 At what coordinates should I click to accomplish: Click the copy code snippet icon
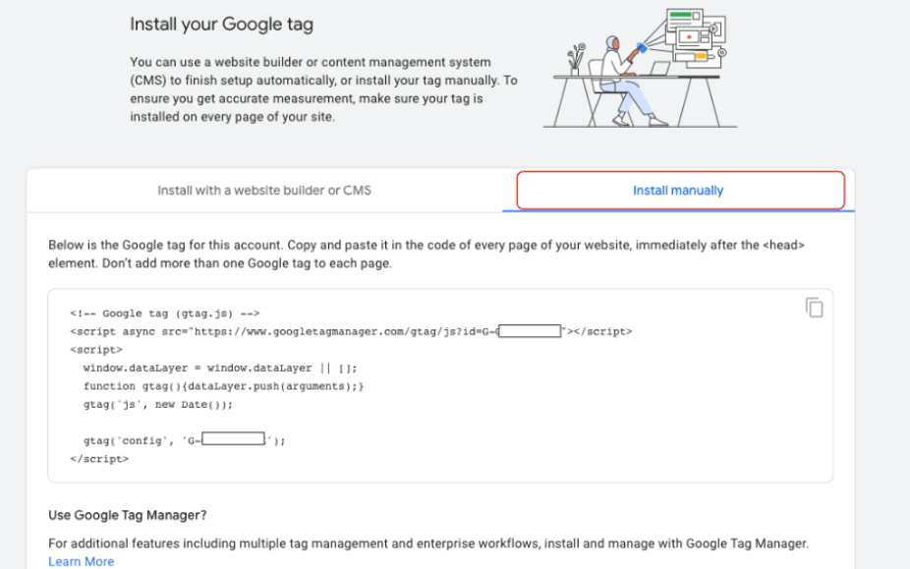[x=814, y=308]
